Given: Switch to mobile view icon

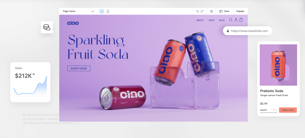Looking at the screenshot, I should (x=108, y=11).
